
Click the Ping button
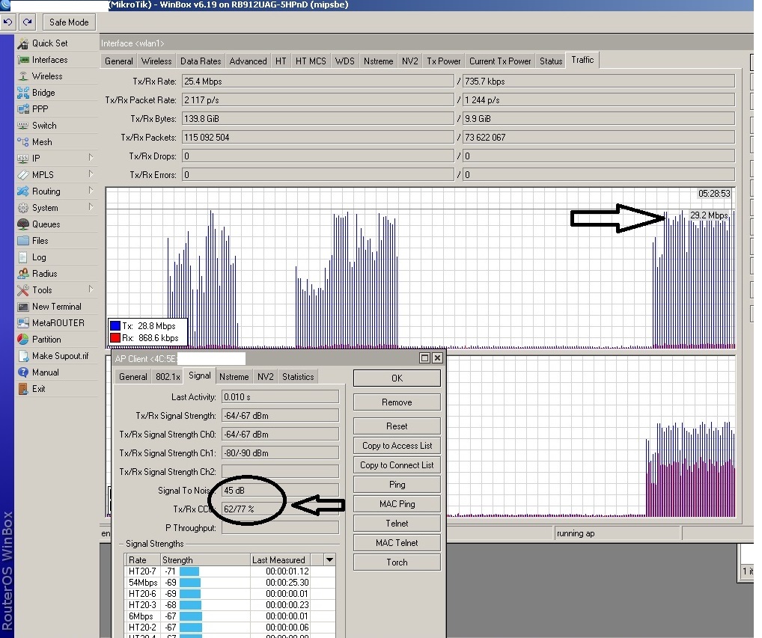(397, 485)
